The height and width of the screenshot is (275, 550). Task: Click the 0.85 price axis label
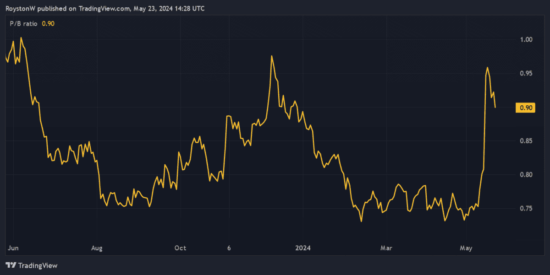[x=525, y=141]
